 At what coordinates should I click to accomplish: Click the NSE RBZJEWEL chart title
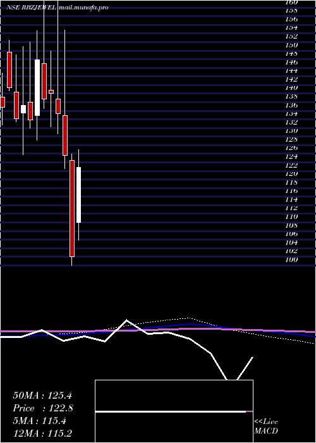[x=32, y=8]
